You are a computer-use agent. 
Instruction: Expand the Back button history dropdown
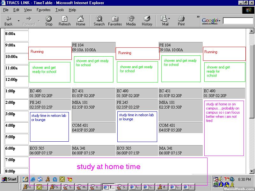18,21
